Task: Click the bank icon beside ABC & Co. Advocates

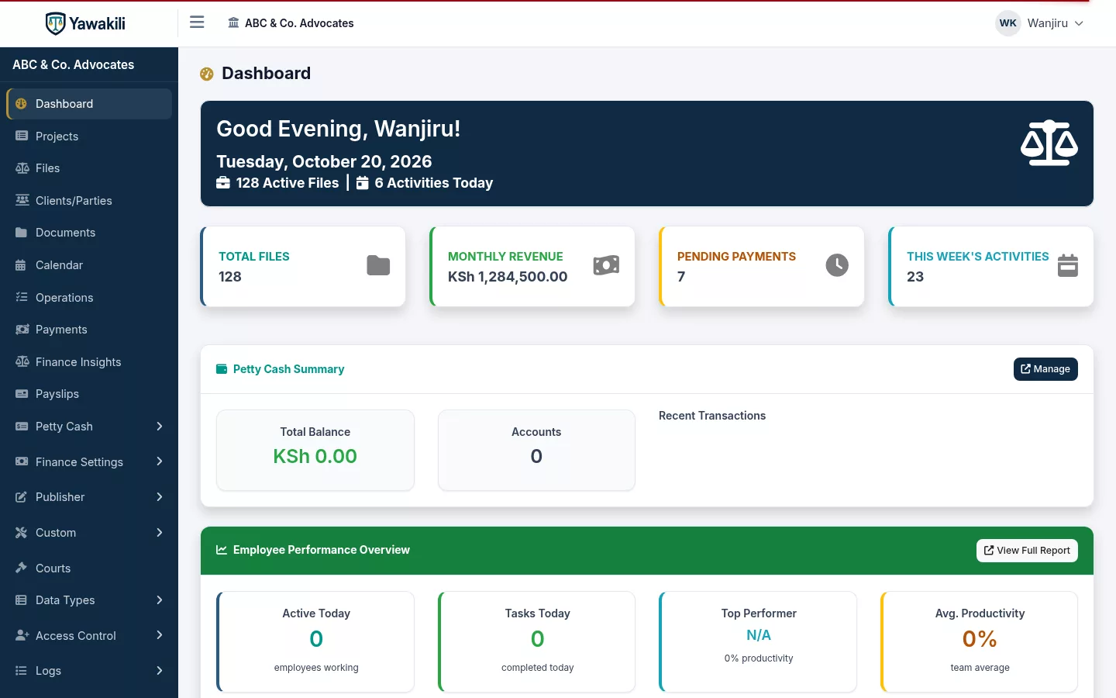Action: 233,23
